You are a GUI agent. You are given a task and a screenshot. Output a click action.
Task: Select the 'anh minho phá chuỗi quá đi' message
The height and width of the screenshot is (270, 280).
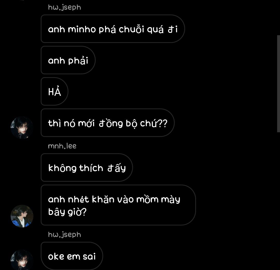click(x=113, y=29)
